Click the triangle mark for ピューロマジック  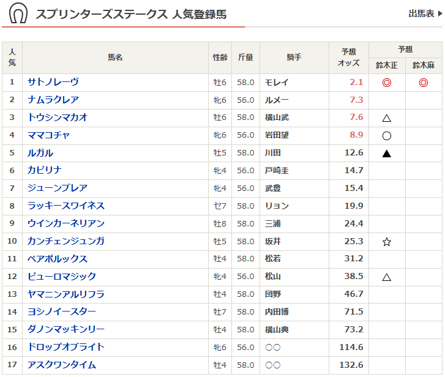pos(386,277)
